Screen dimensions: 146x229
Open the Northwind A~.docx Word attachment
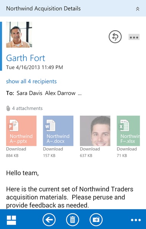(58, 131)
